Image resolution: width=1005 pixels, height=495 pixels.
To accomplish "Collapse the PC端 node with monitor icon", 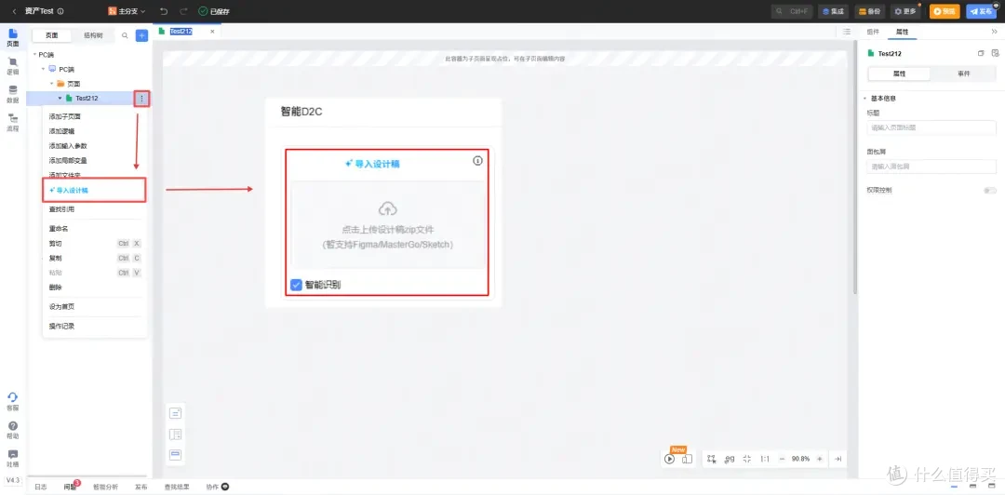I will (x=43, y=69).
